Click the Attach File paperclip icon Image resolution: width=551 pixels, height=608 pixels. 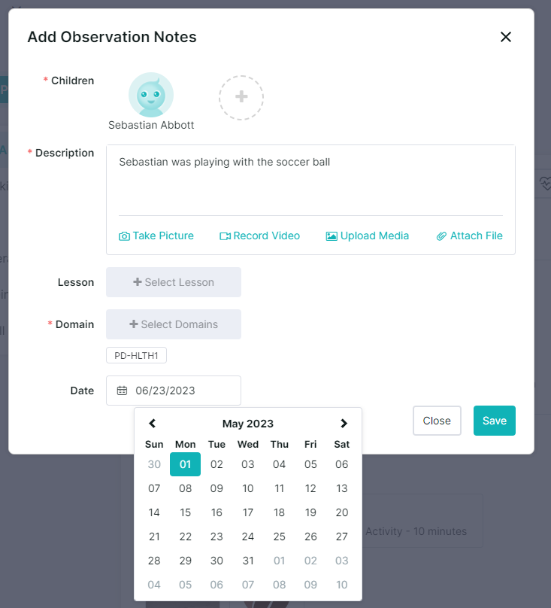(x=441, y=236)
